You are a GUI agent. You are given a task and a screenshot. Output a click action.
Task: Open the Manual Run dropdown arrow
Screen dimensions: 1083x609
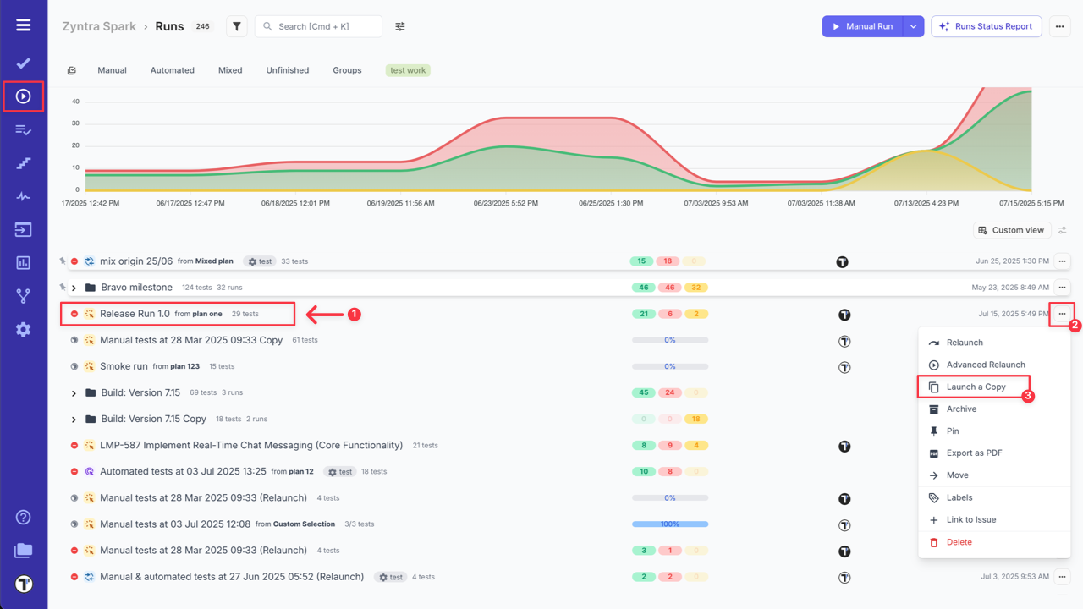pos(913,26)
